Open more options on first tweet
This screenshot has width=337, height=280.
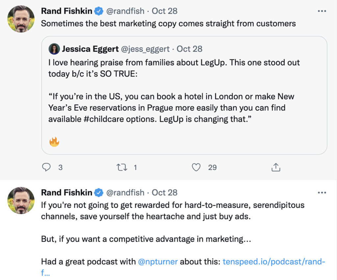(322, 11)
